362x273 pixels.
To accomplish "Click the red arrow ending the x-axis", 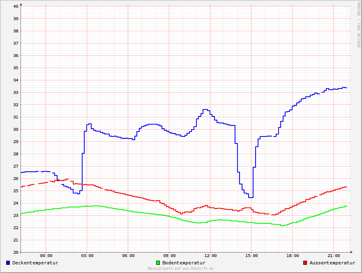I will [352, 252].
